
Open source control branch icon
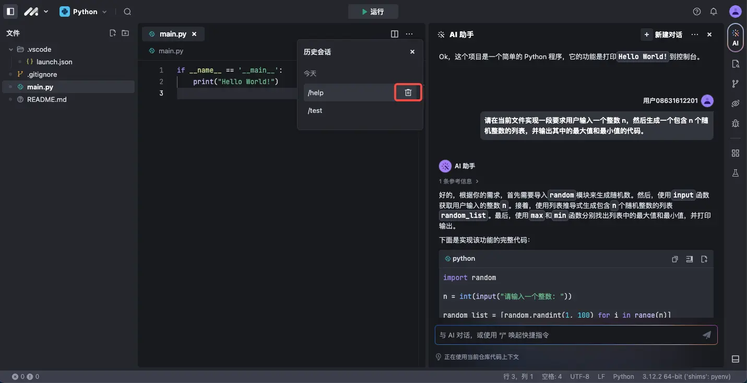(x=736, y=84)
